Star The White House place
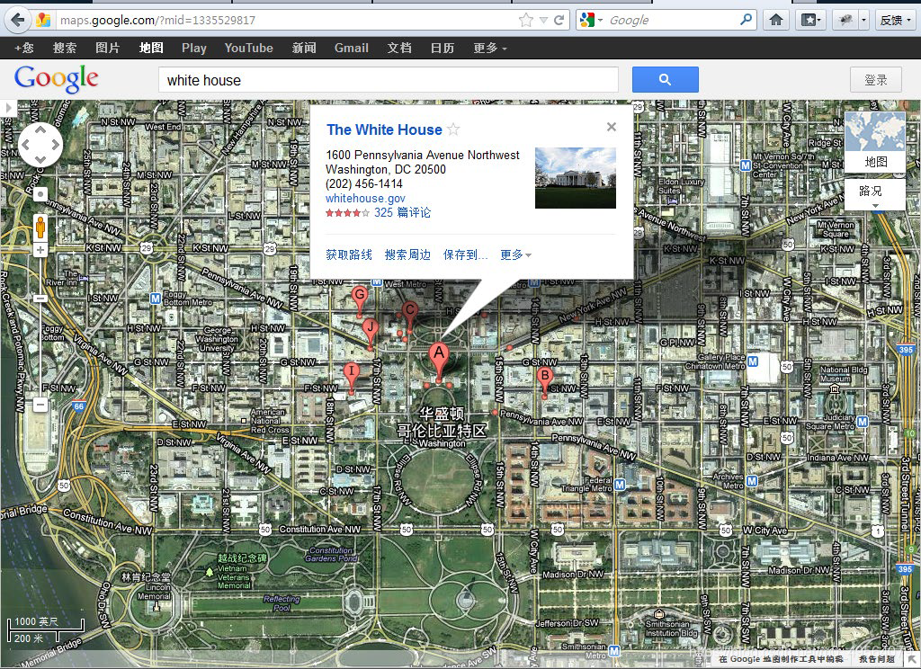The width and height of the screenshot is (921, 669). pos(453,129)
